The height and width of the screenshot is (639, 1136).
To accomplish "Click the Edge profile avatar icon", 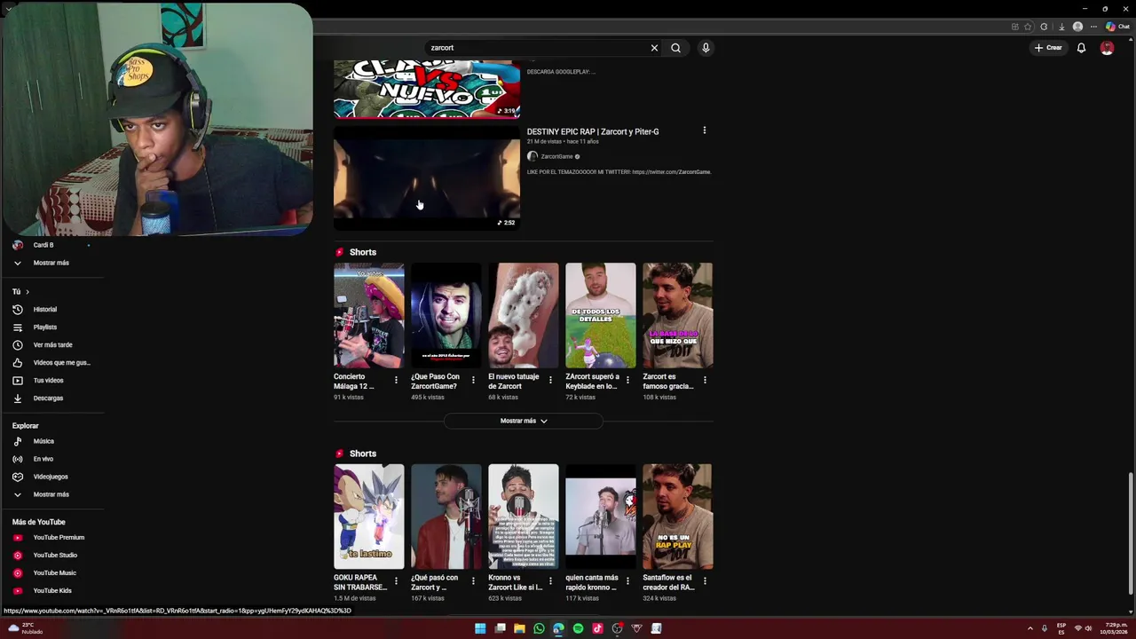I will pos(1077,27).
